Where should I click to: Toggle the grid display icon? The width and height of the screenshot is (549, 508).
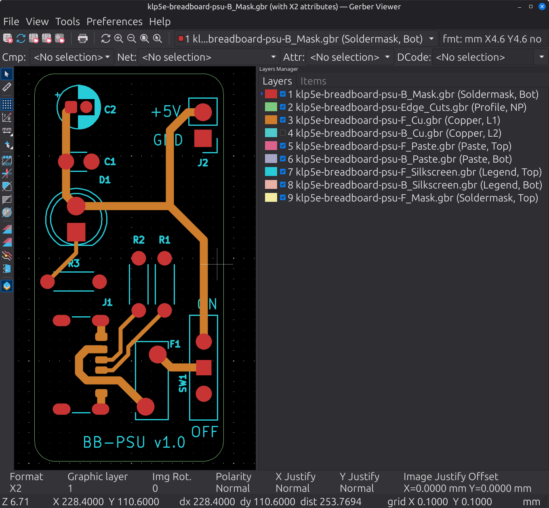click(x=7, y=104)
